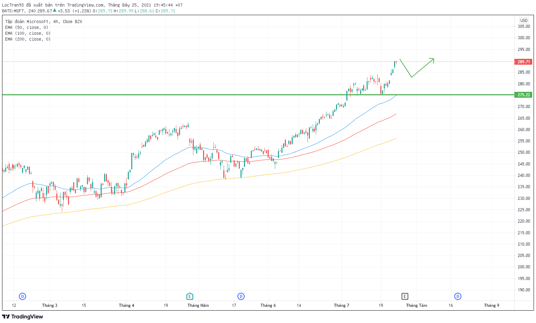Click the 245.00 price axis label

(x=524, y=164)
